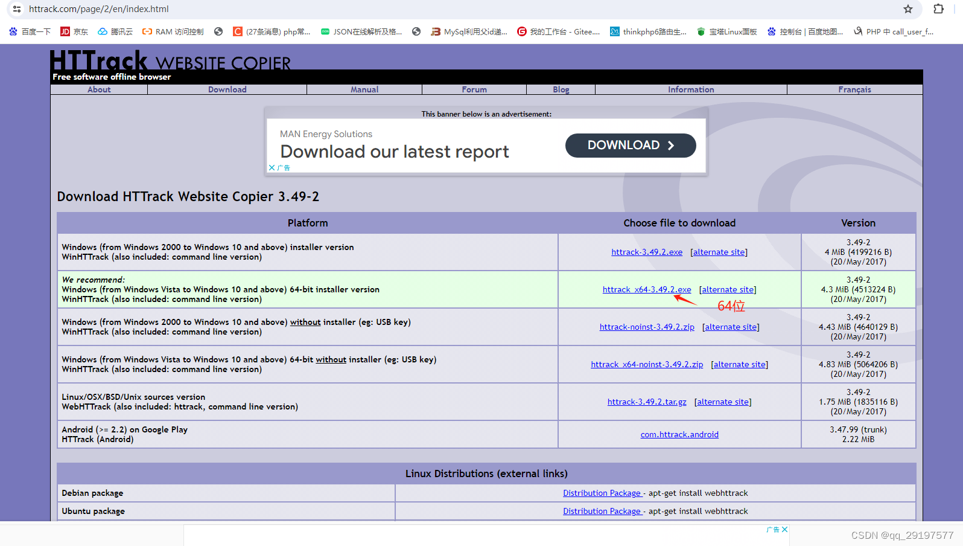Screen dimensions: 963x546
Task: Open alternate site for noinst zip
Action: [x=731, y=327]
